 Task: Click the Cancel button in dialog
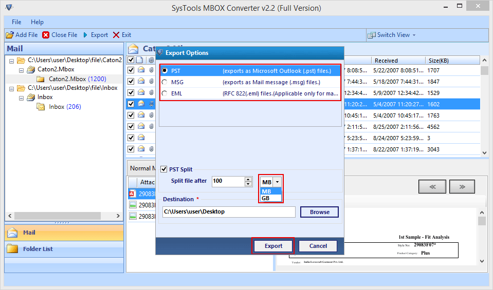[318, 246]
